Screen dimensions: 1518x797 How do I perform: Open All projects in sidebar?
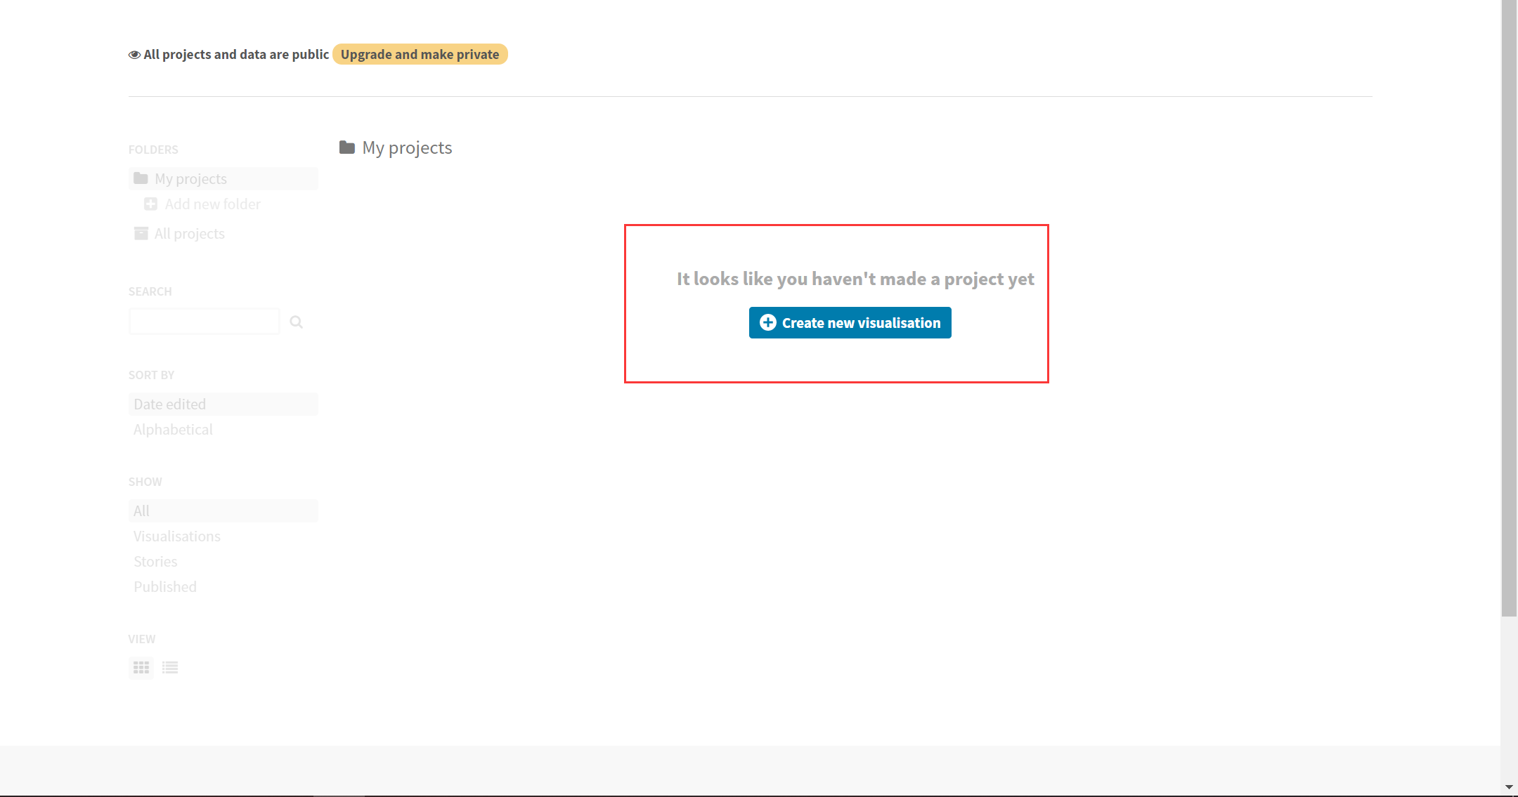190,234
